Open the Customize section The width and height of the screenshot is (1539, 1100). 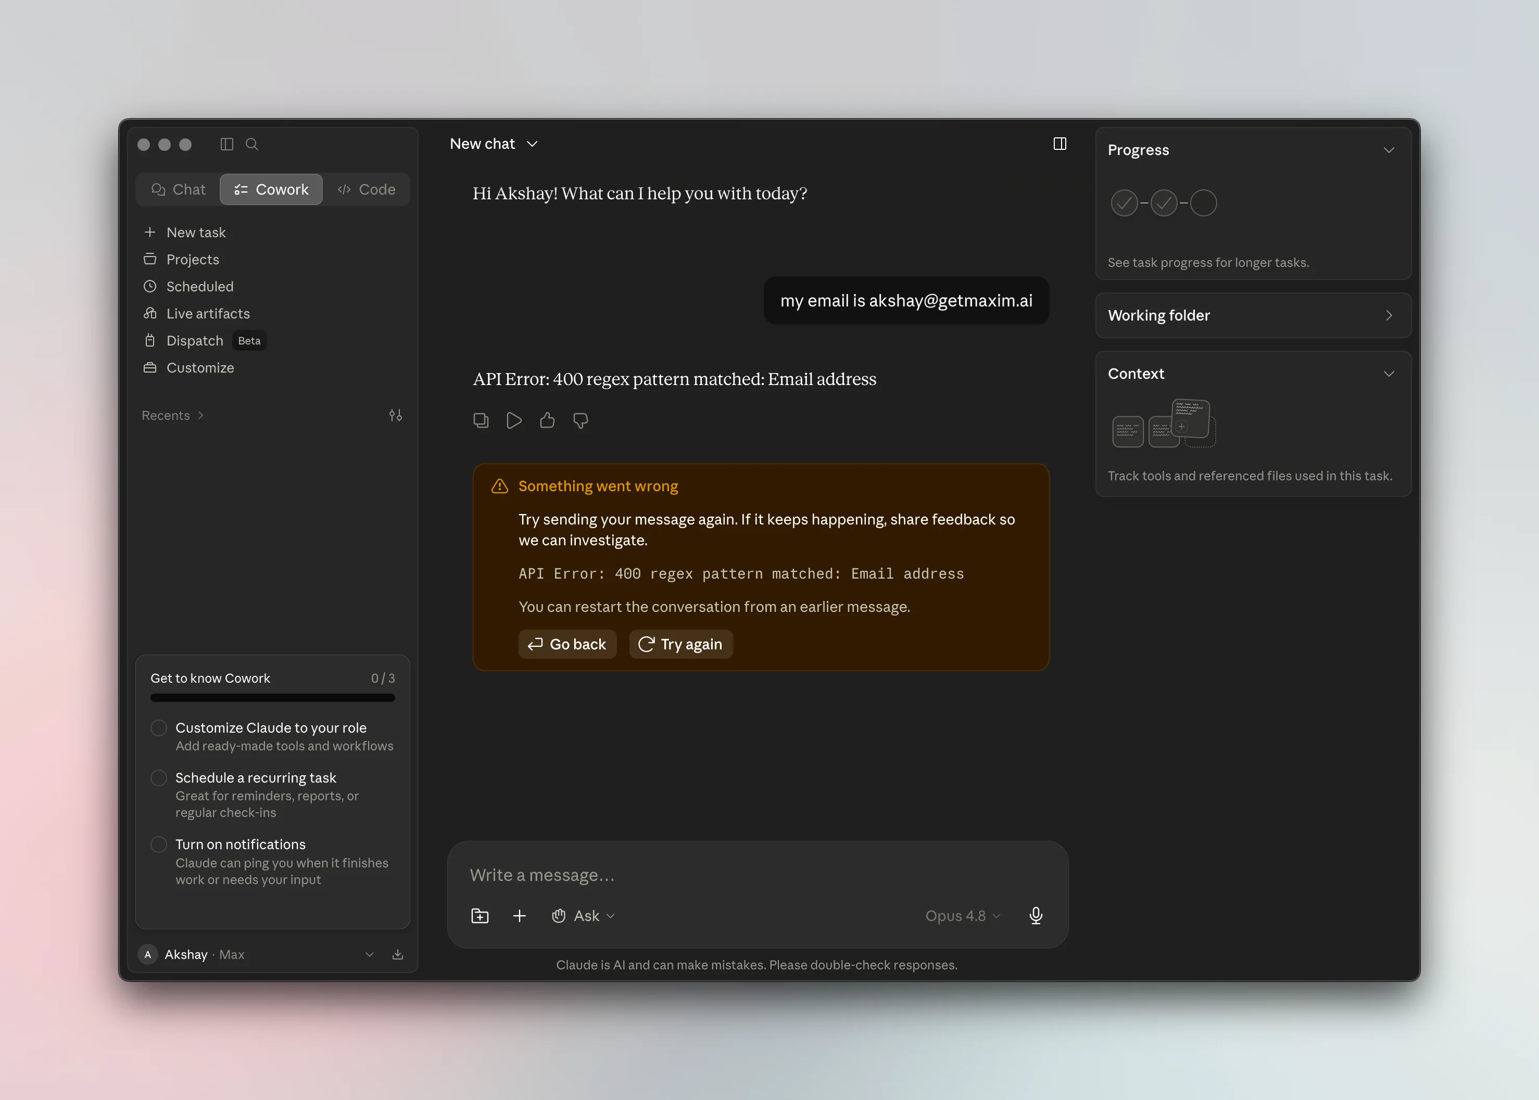click(x=189, y=368)
